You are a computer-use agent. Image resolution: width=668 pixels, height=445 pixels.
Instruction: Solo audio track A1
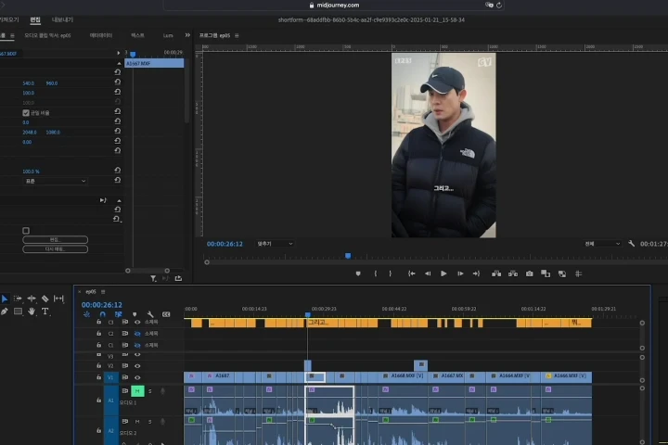149,391
